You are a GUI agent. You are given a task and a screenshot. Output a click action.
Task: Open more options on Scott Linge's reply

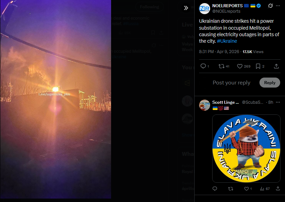click(x=278, y=102)
